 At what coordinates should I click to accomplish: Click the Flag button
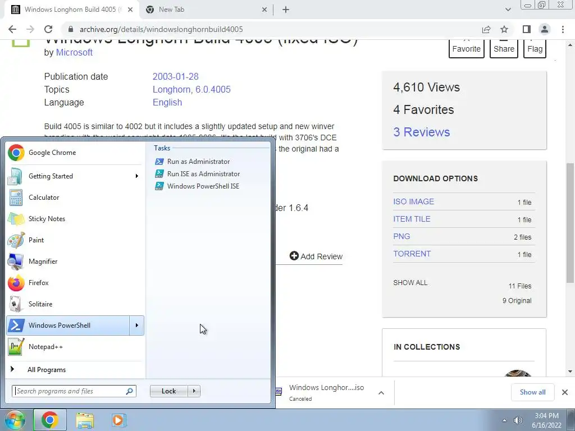pos(535,48)
